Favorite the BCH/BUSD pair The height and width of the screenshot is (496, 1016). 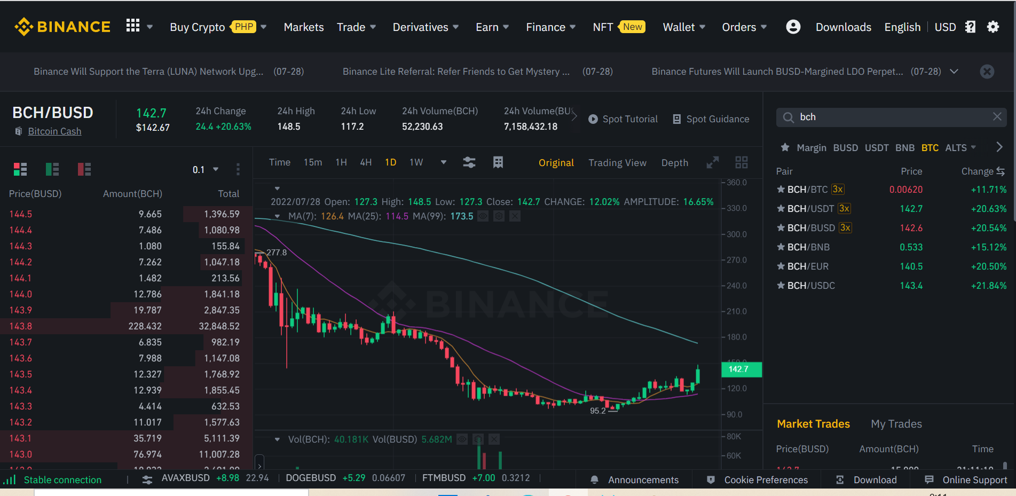(x=781, y=228)
